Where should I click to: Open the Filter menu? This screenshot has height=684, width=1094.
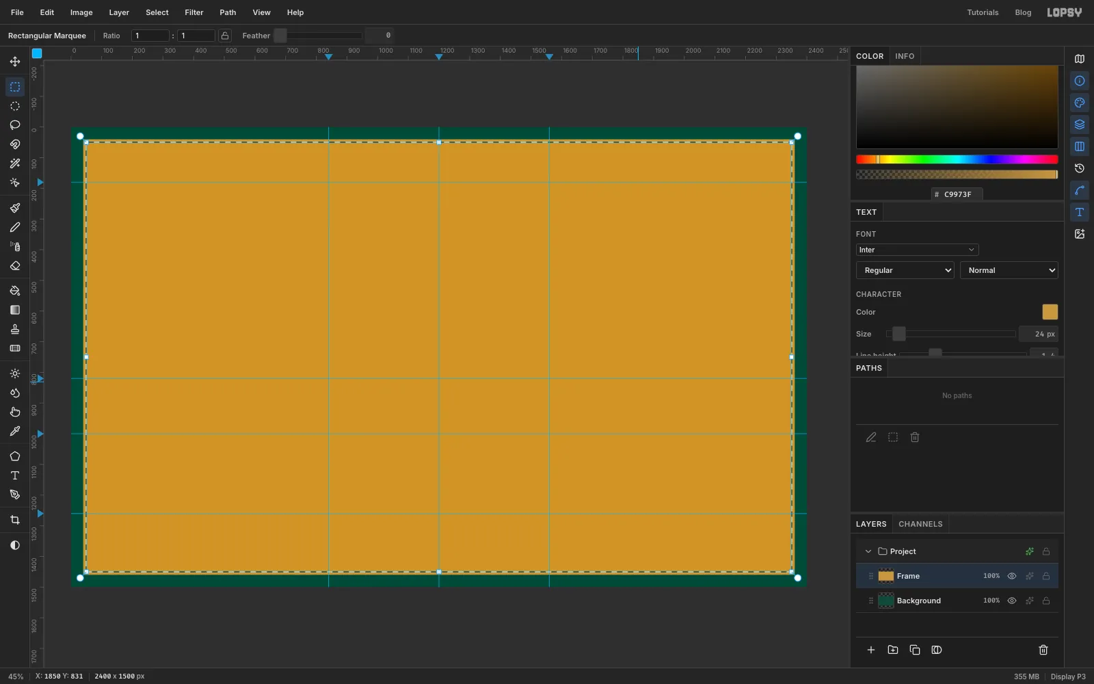pyautogui.click(x=194, y=12)
